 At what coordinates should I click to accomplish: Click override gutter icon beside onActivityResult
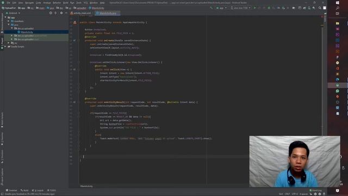click(74, 102)
